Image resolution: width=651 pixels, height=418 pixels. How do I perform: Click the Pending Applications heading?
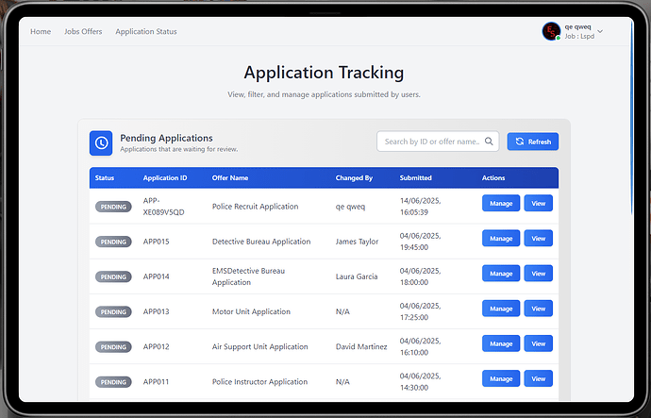pyautogui.click(x=166, y=138)
